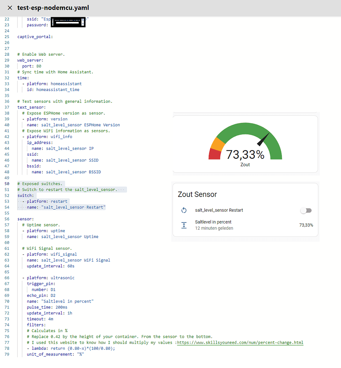Click the red segment of the gauge
This screenshot has height=368, width=341.
click(215, 154)
